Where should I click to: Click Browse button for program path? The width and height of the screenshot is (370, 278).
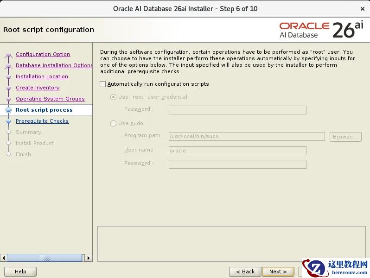tap(345, 137)
